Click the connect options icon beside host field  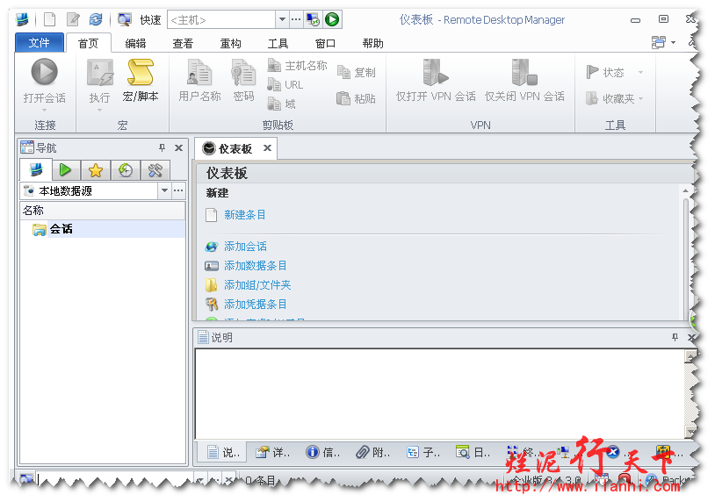coord(314,19)
